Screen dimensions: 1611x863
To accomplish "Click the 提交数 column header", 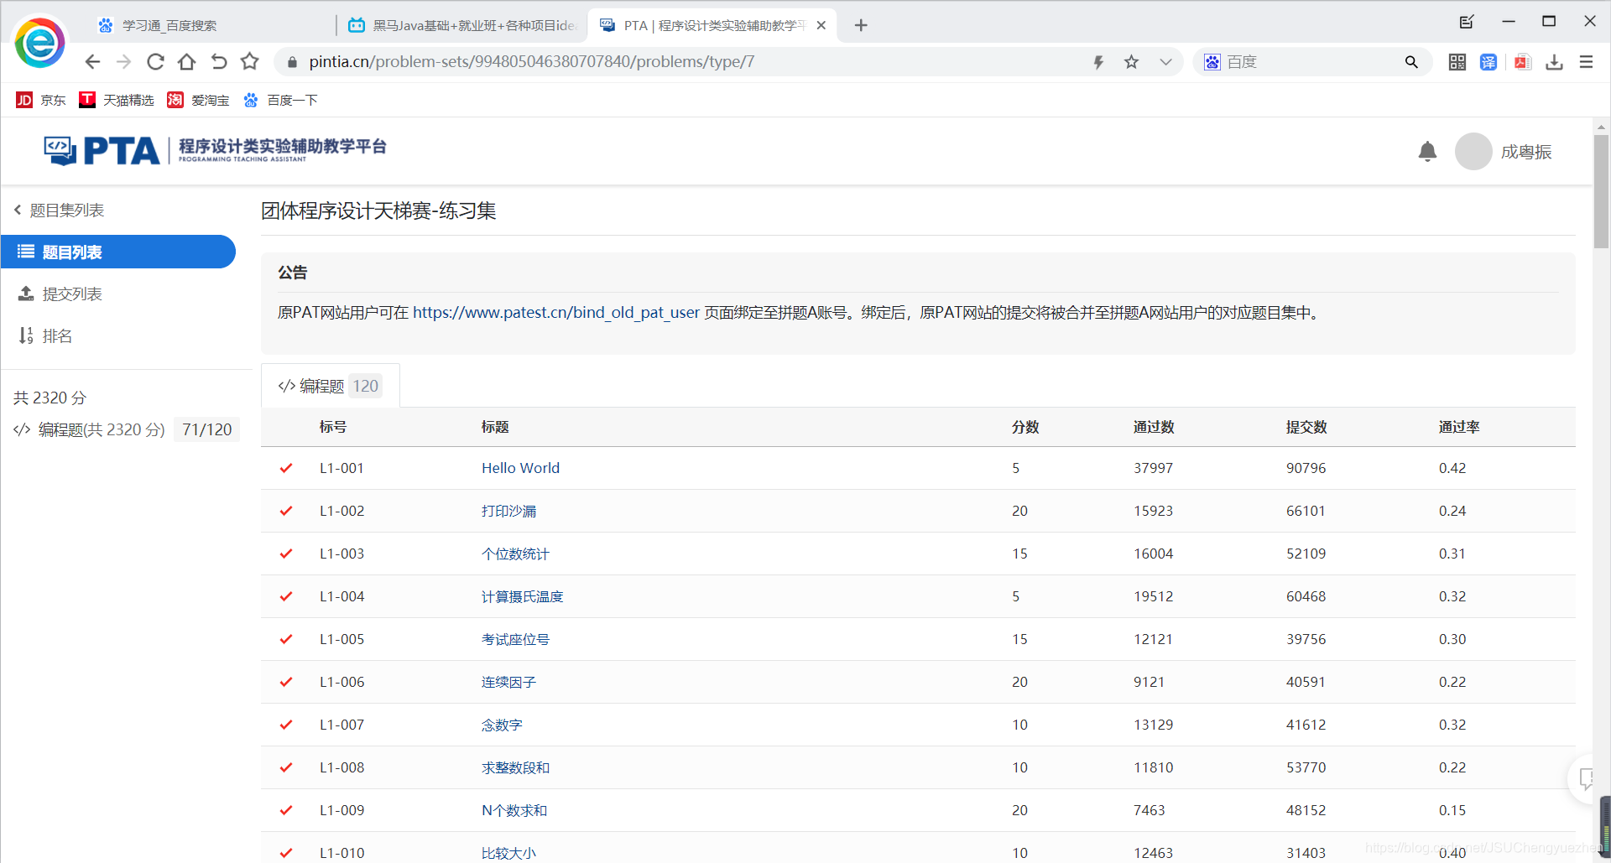I will [x=1306, y=427].
